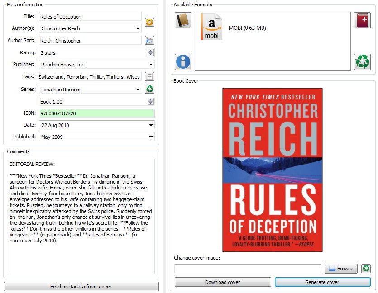Click into the Title field
Image resolution: width=378 pixels, height=293 pixels.
click(90, 17)
